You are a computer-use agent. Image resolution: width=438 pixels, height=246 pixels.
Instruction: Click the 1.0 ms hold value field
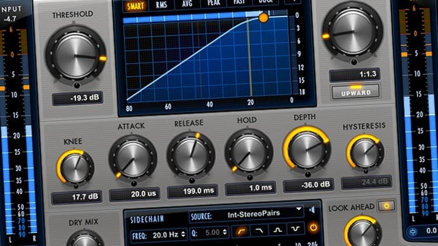click(x=251, y=188)
